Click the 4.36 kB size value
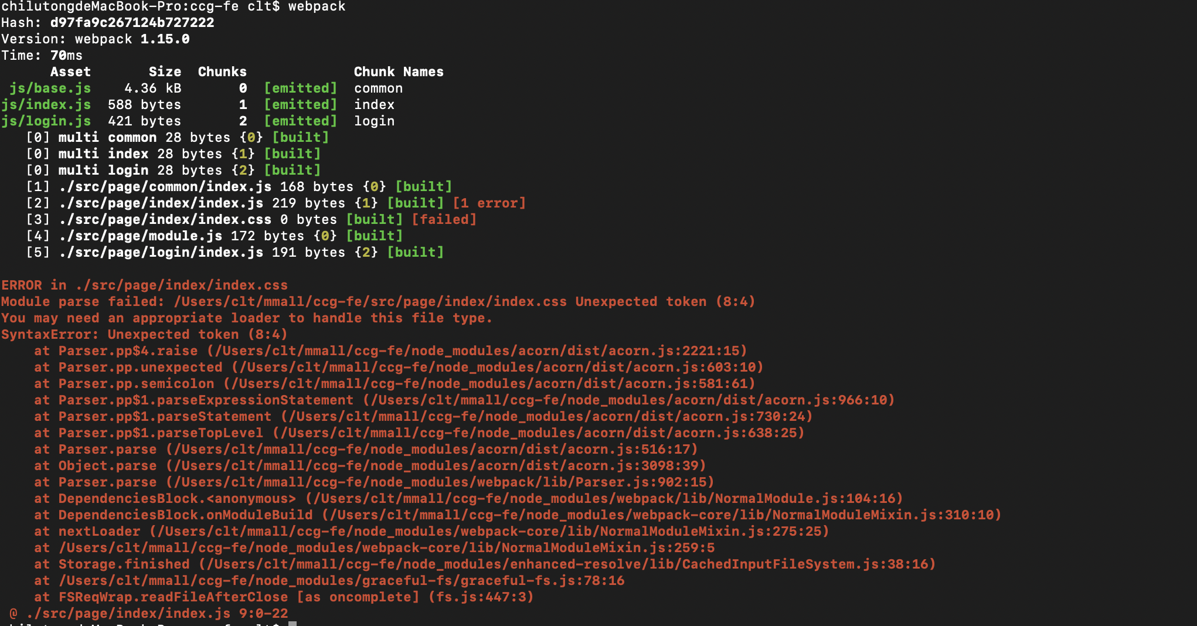Screen dimensions: 1197x626 pos(152,88)
